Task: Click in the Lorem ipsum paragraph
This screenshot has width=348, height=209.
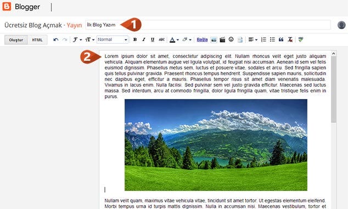Action: (x=215, y=76)
